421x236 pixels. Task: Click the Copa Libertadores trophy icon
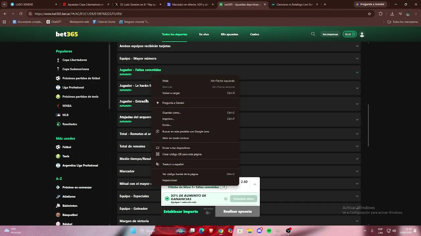click(x=58, y=60)
